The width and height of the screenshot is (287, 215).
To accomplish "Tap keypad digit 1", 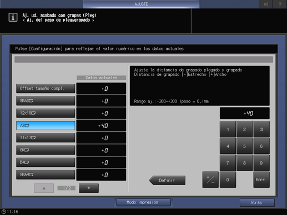I will pyautogui.click(x=228, y=129).
